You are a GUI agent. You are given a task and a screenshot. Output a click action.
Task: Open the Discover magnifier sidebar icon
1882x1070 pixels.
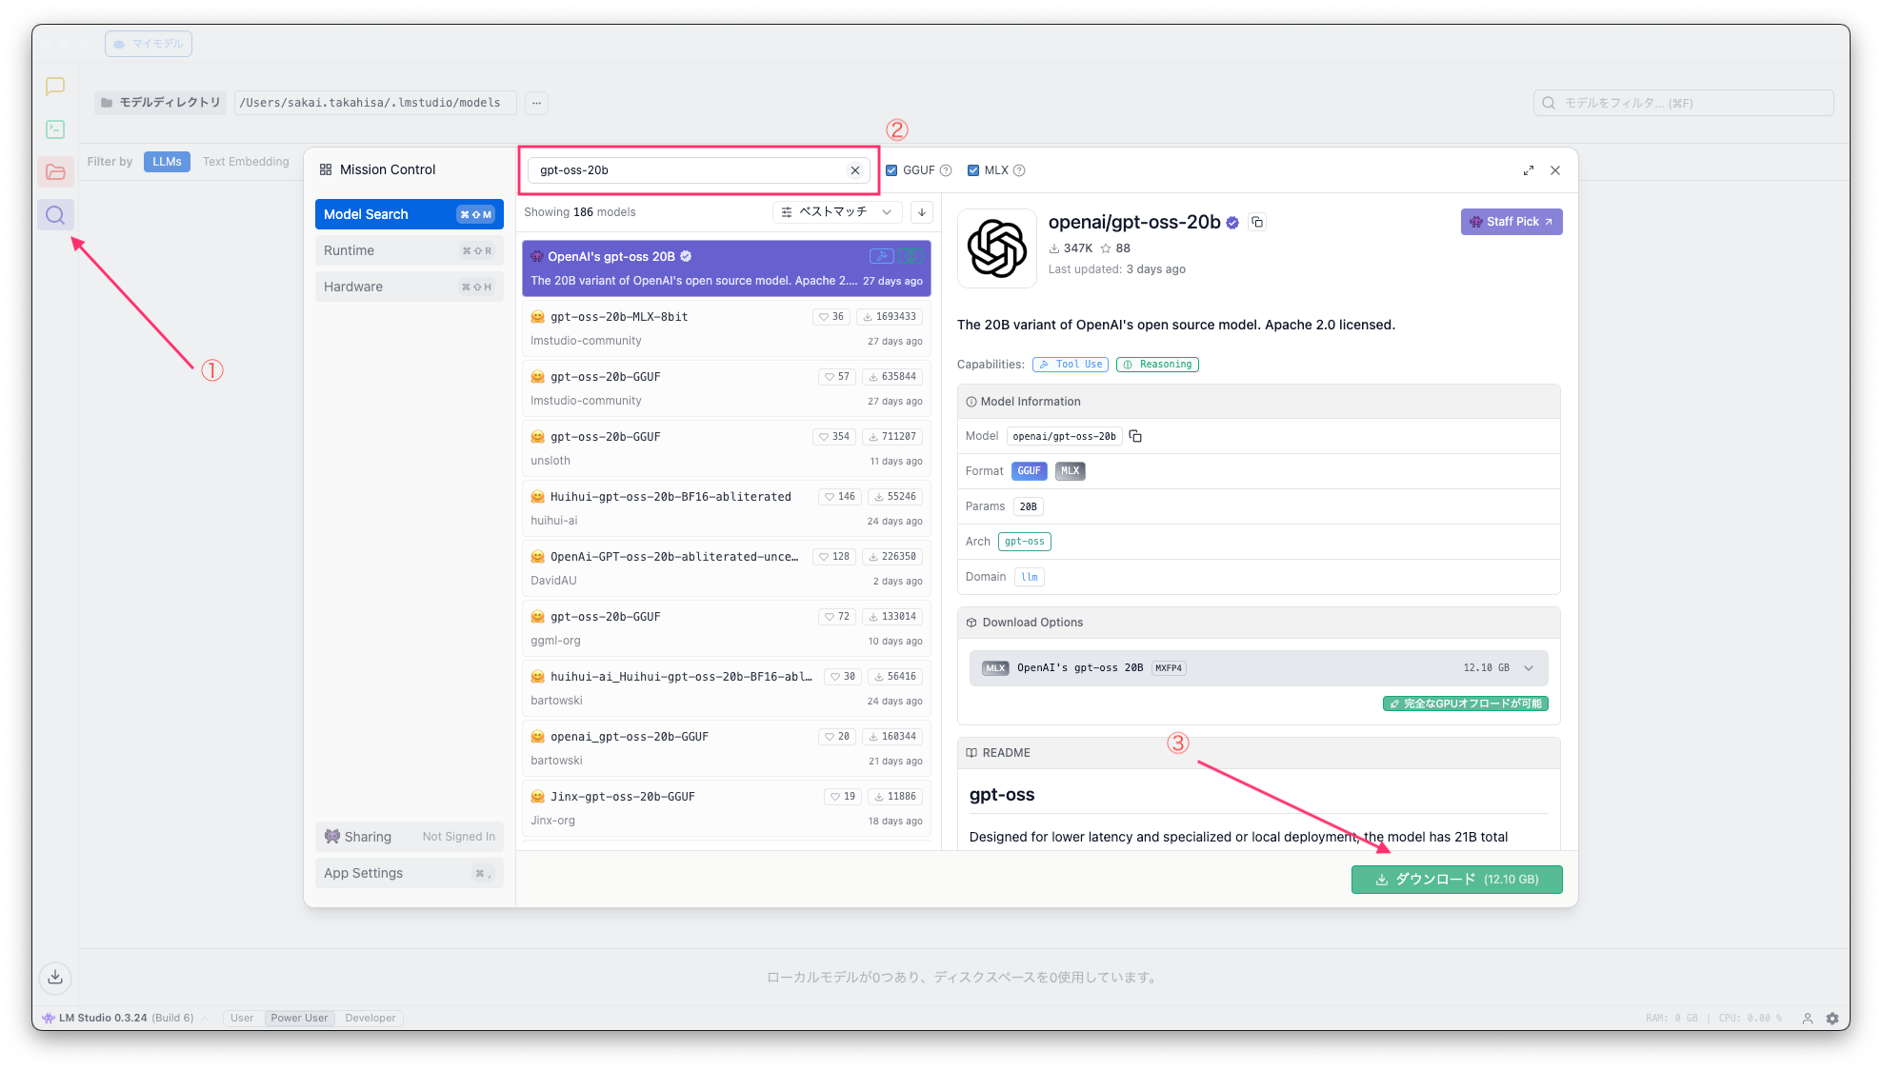(x=55, y=215)
